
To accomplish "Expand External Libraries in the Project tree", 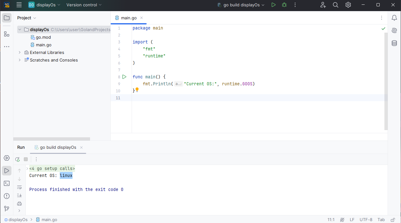I will [x=19, y=52].
